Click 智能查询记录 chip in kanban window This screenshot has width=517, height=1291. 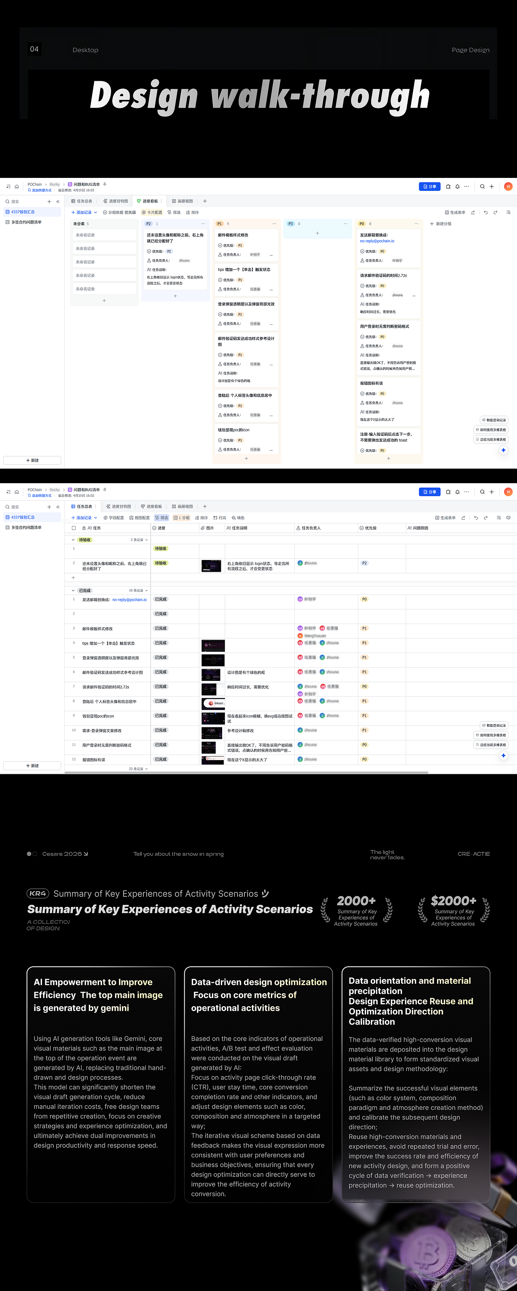[494, 420]
